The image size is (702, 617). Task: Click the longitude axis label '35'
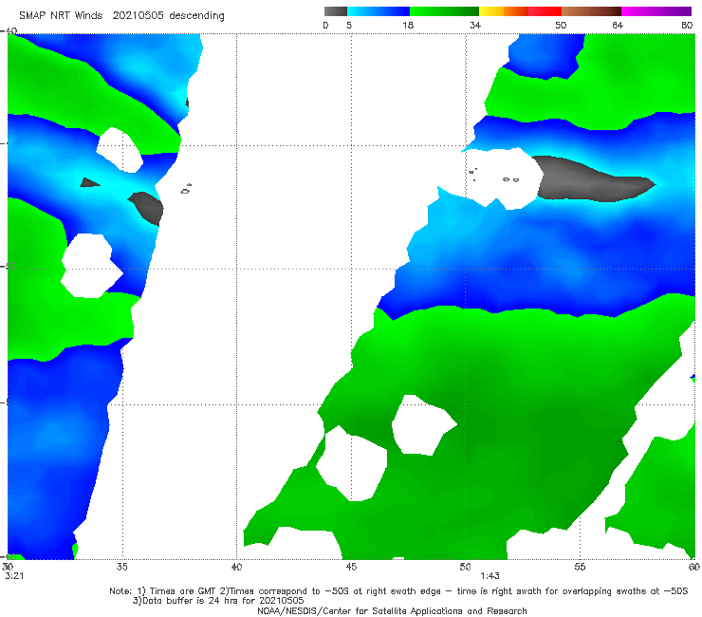(x=121, y=567)
